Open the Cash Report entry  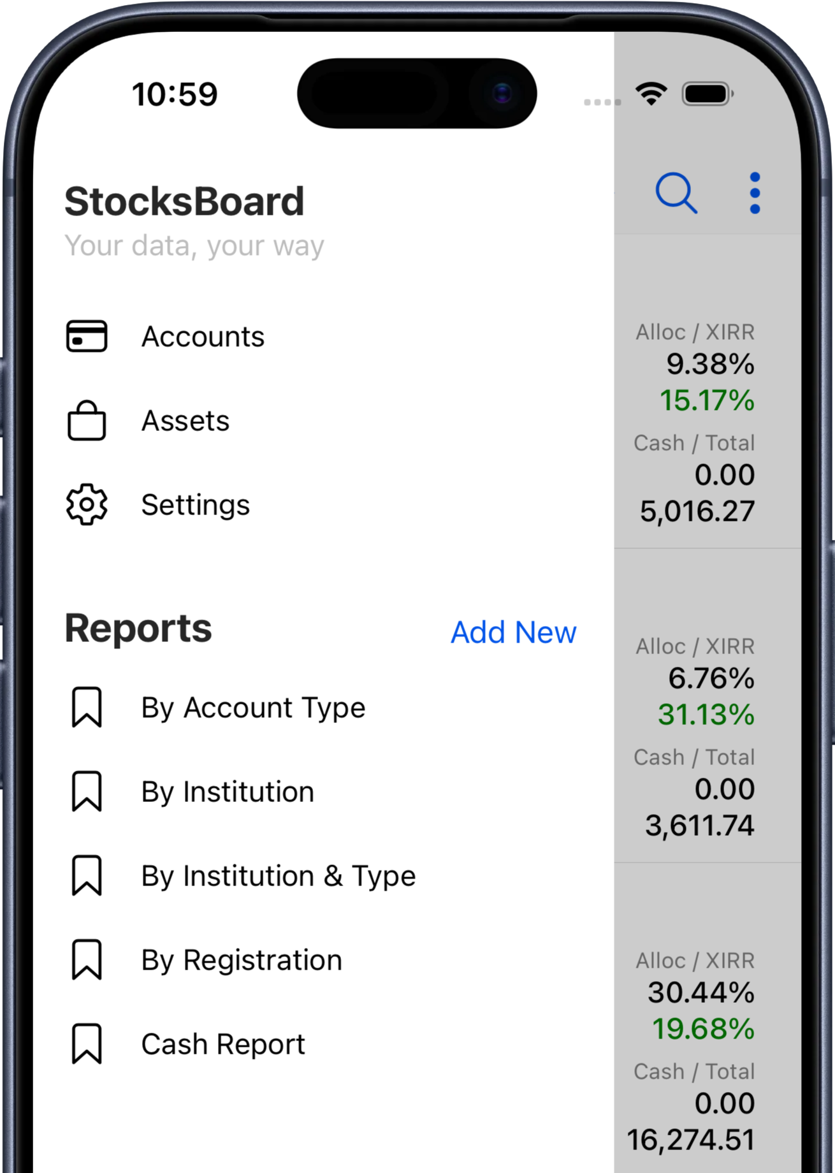coord(223,1044)
